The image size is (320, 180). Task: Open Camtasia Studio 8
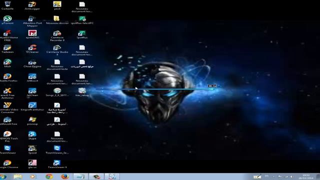click(57, 50)
